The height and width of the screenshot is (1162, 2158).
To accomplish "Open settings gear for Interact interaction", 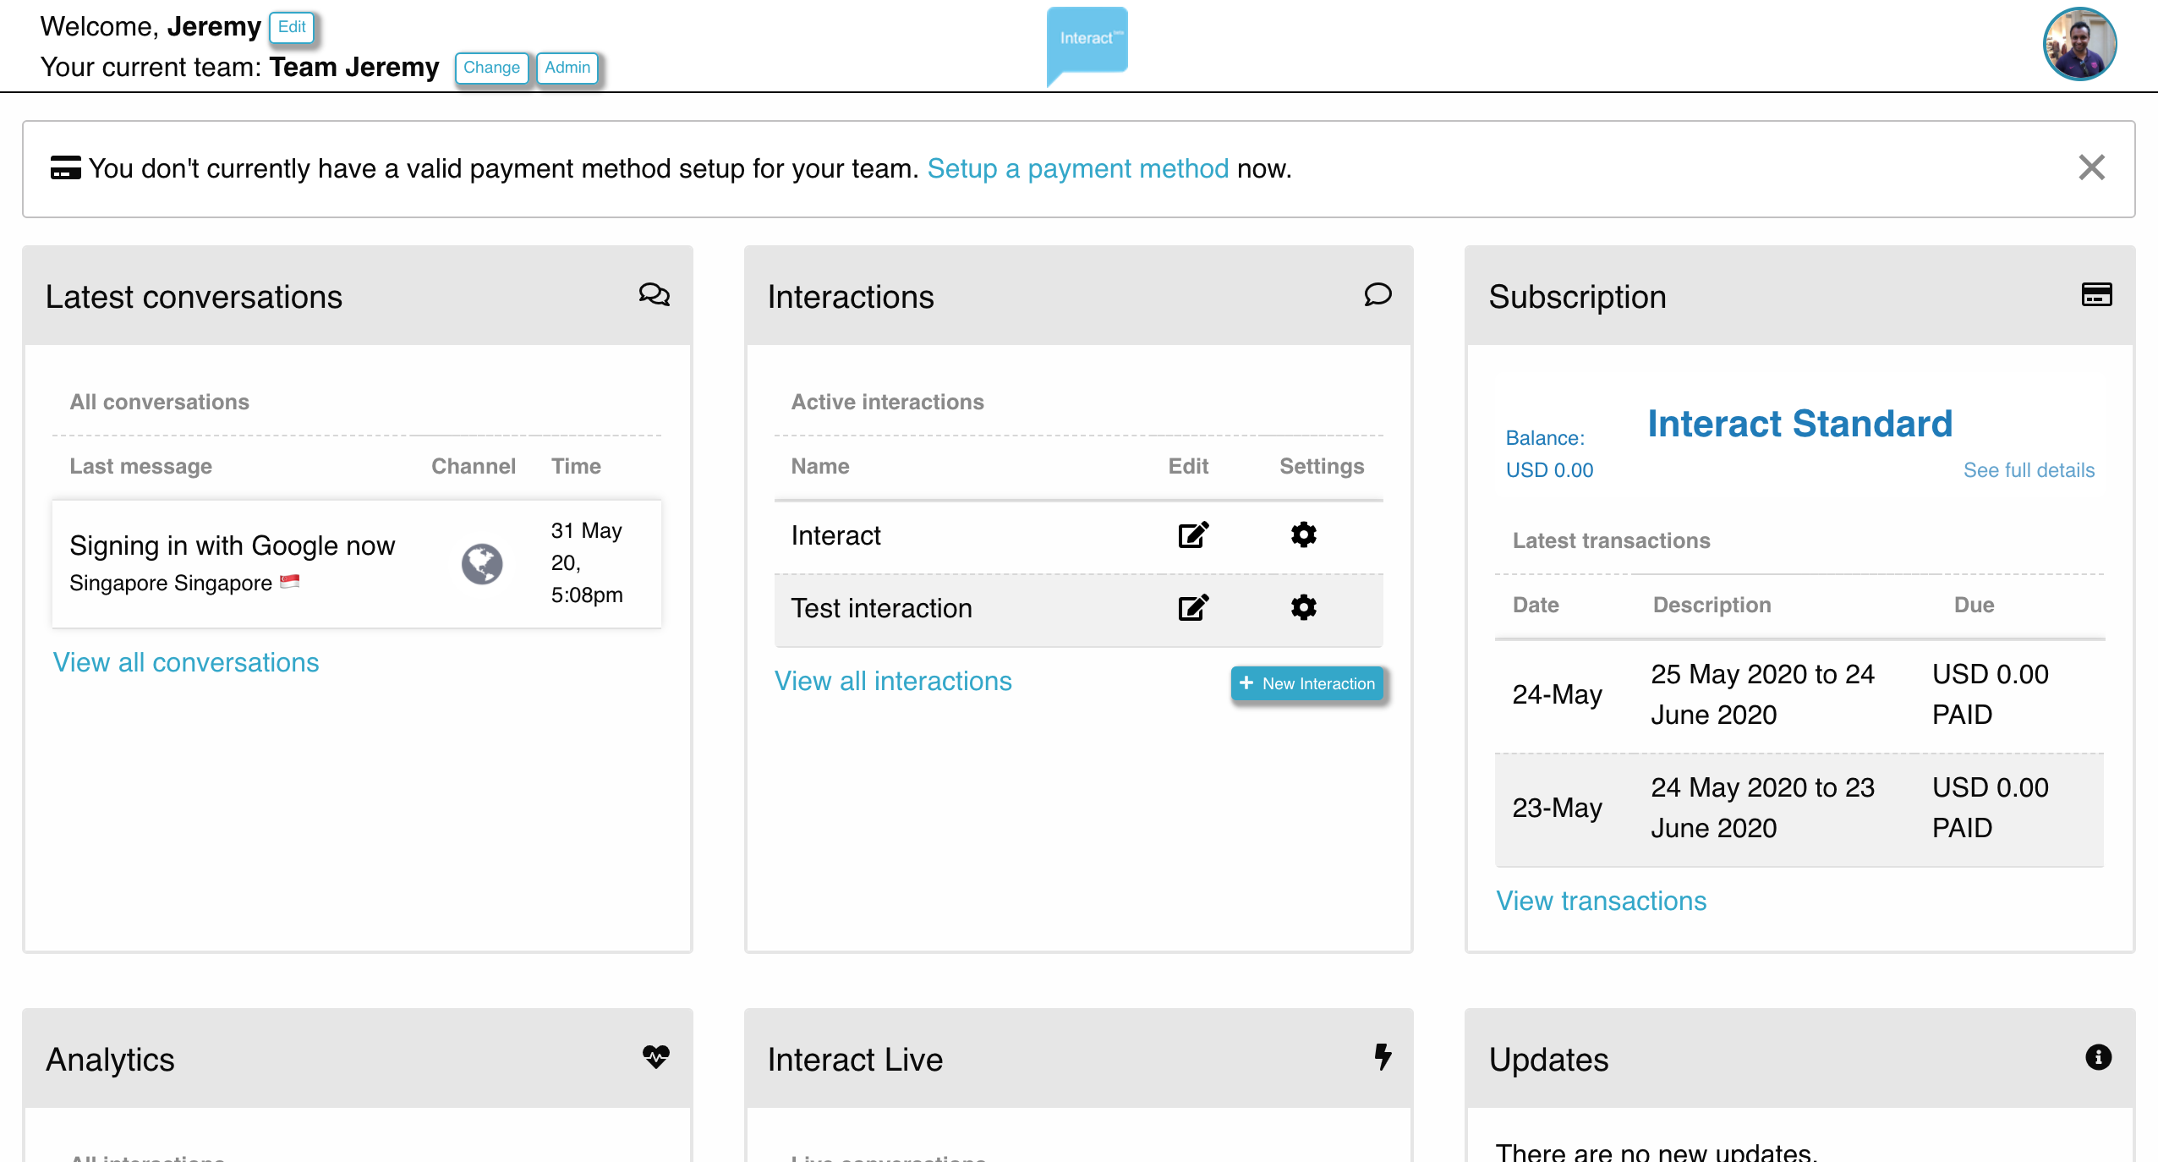I will (x=1303, y=534).
